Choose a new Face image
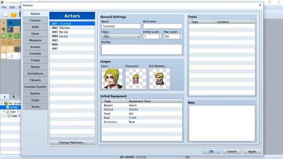This screenshot has width=283, height=159. point(112,79)
